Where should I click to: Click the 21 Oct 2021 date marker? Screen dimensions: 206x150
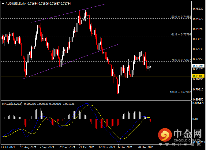[87, 147]
